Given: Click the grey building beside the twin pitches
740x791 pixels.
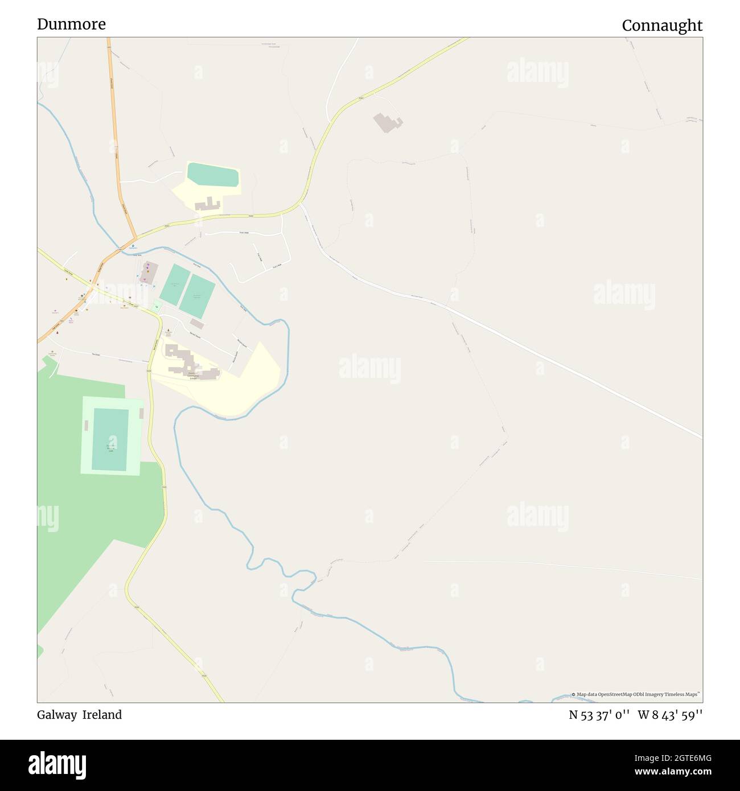Looking at the screenshot, I should point(149,272).
